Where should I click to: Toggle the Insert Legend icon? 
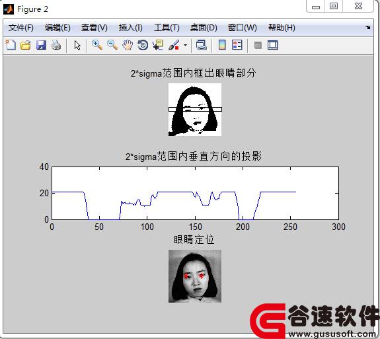pos(237,45)
